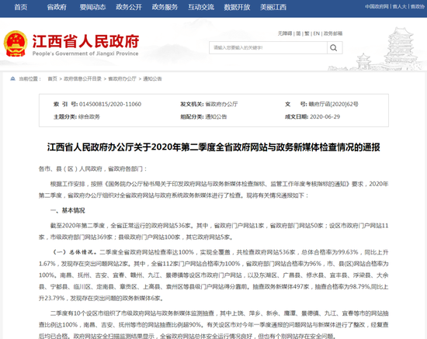Click the 通知公告 breadcrumb
This screenshot has width=427, height=339.
point(152,79)
